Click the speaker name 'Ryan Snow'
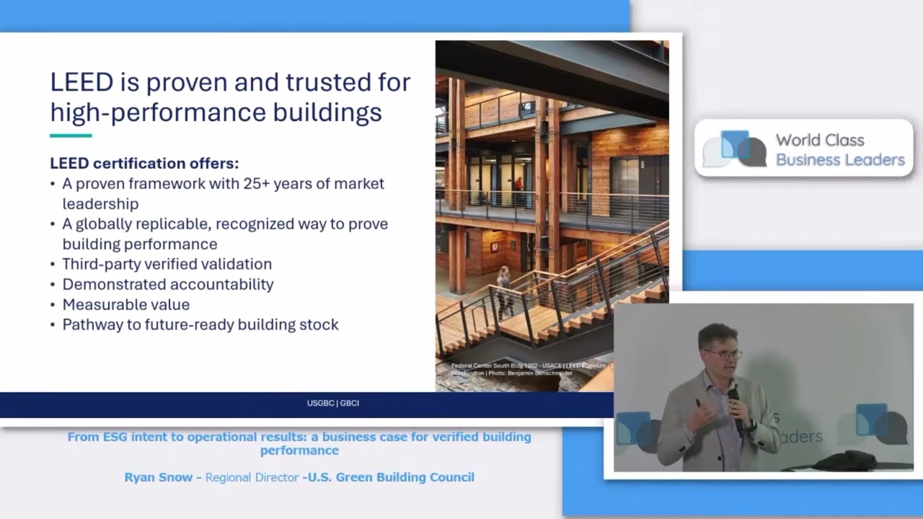Screen dimensions: 923x519 [x=158, y=477]
